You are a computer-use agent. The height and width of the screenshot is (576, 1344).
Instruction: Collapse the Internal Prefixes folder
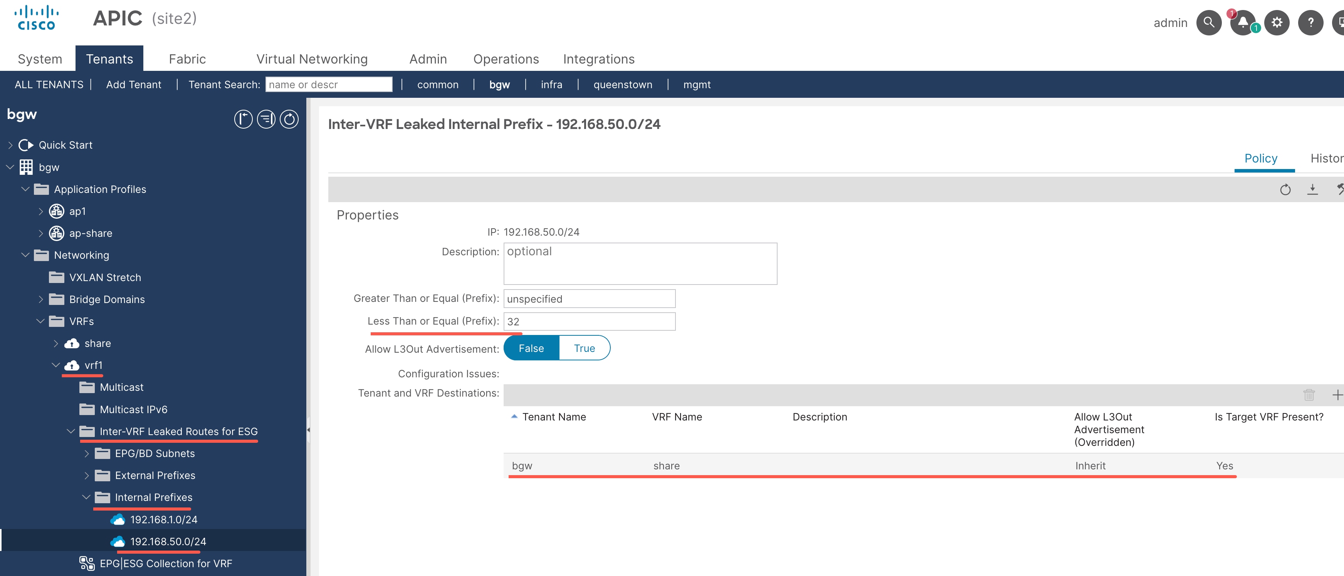[86, 497]
